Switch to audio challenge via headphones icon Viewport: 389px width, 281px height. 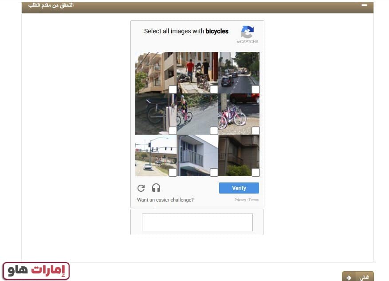156,188
